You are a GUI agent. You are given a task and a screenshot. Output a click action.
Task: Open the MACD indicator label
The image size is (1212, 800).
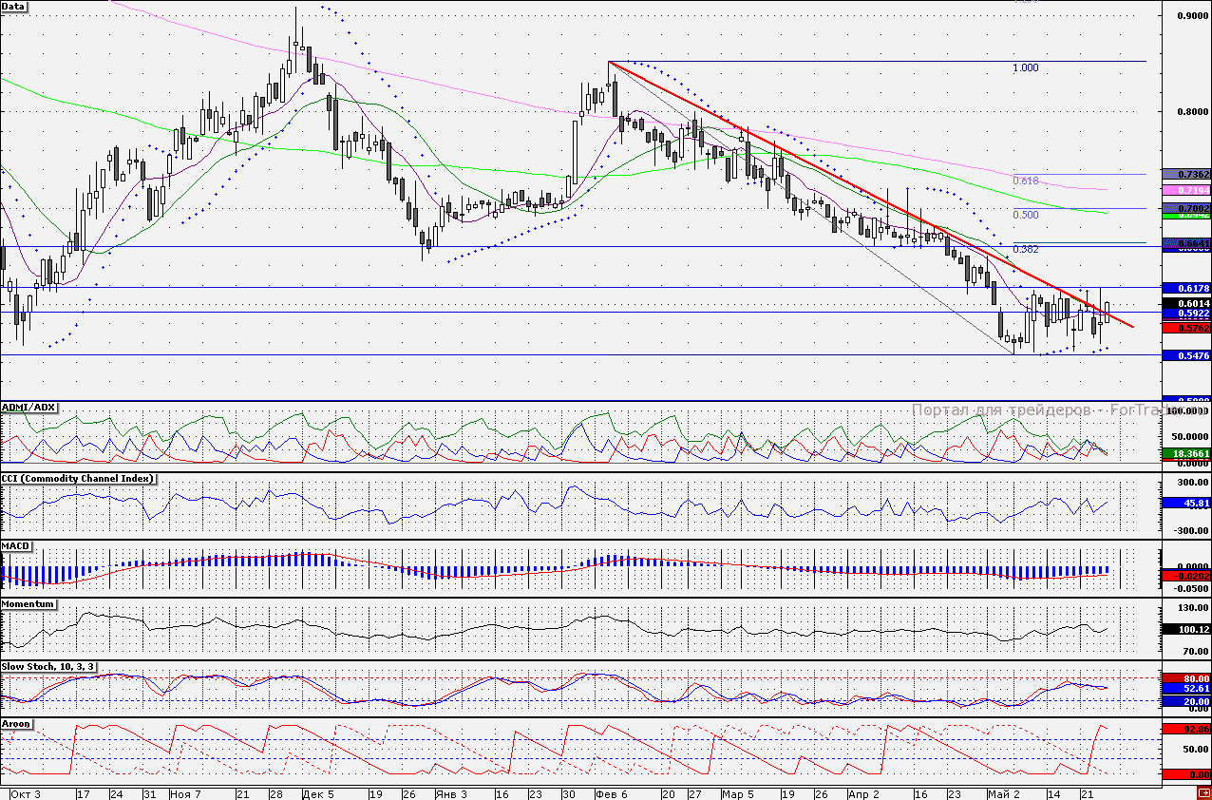tap(16, 547)
